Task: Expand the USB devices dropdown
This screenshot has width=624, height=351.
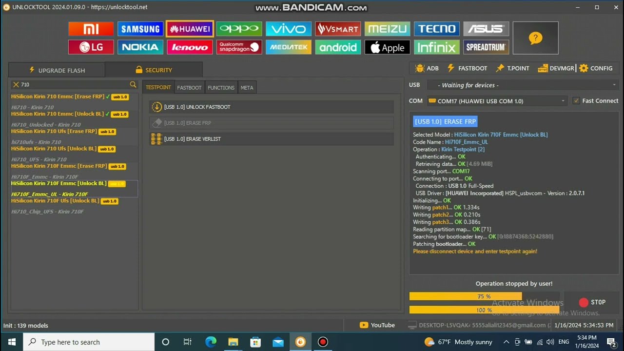Action: pyautogui.click(x=523, y=85)
